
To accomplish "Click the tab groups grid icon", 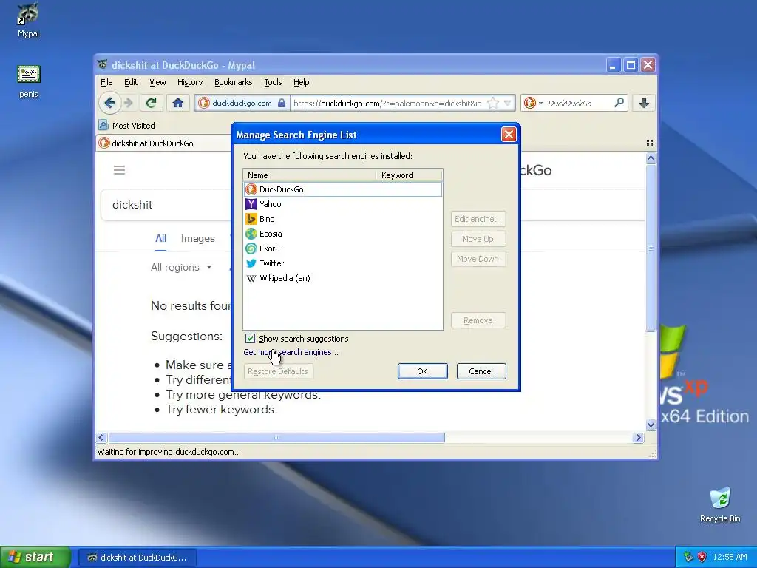I will point(650,143).
